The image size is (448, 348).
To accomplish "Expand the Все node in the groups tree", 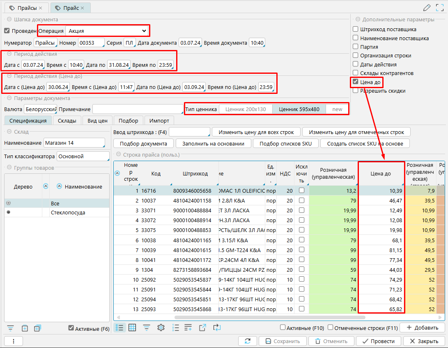I will coord(9,203).
